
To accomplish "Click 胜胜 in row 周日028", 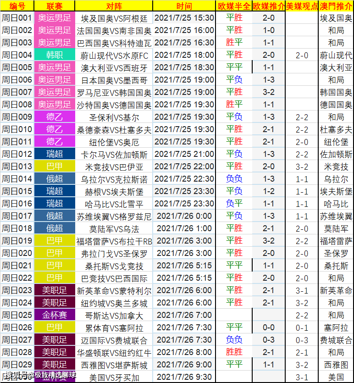I will click(234, 352).
